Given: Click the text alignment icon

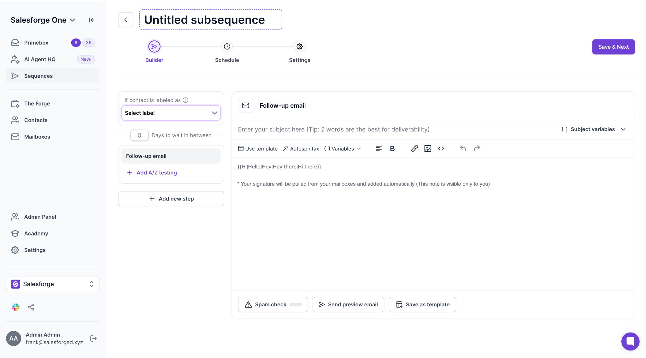Looking at the screenshot, I should (379, 149).
